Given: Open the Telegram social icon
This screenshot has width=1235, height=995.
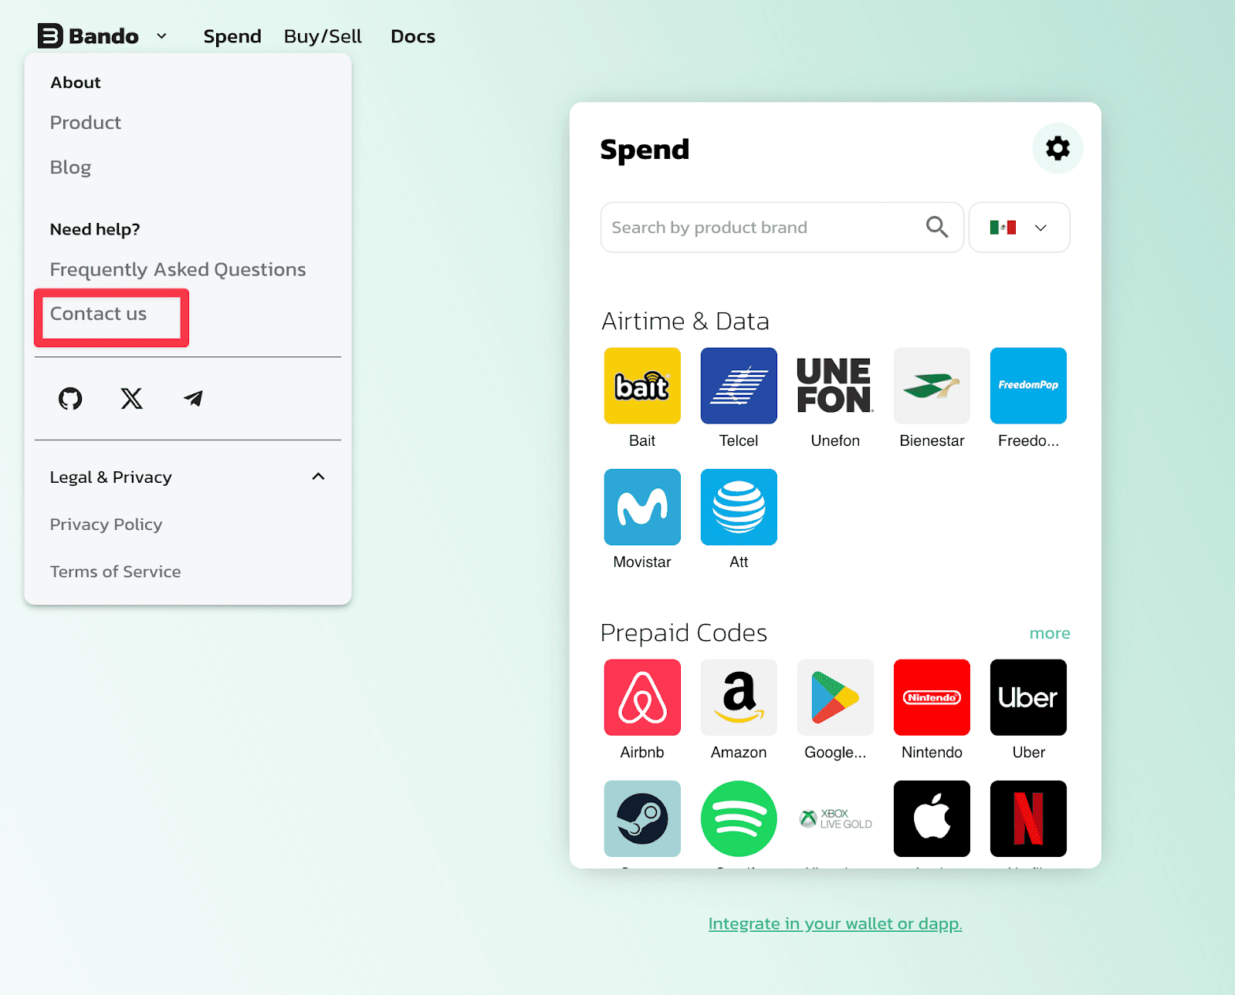Looking at the screenshot, I should [194, 399].
